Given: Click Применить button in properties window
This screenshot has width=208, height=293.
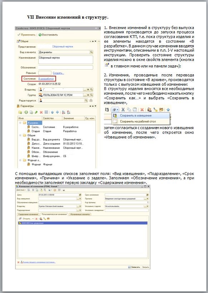Looking at the screenshot, I should (26, 35).
